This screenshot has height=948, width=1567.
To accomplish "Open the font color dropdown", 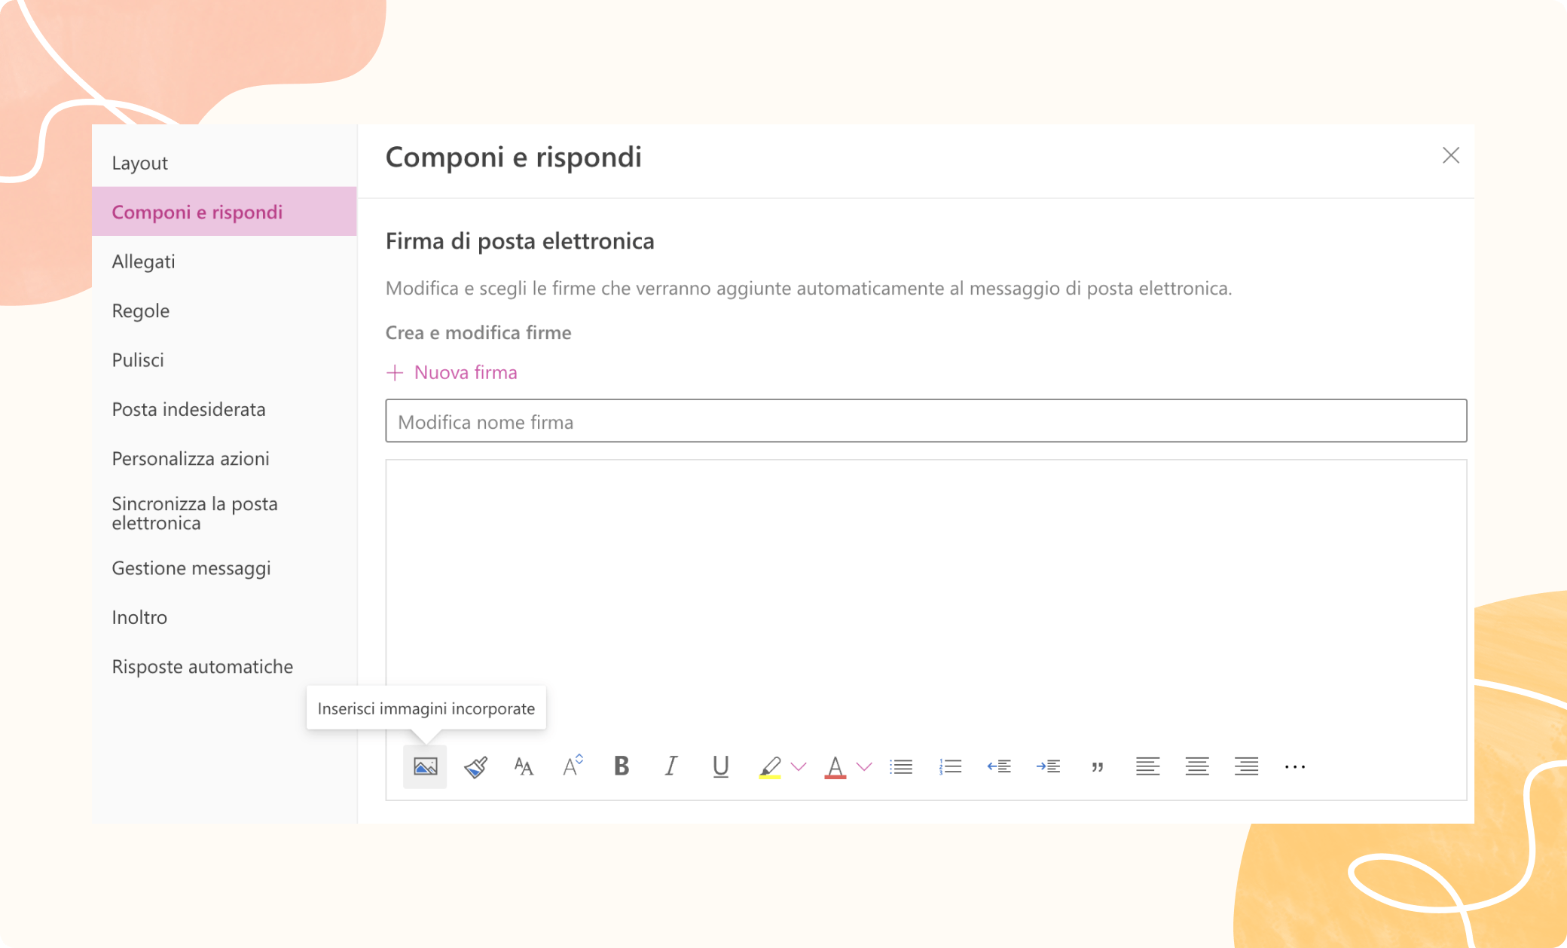I will click(863, 766).
